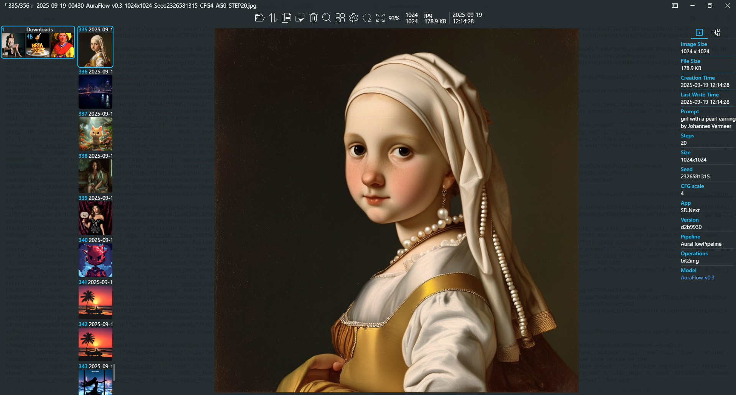Toggle the title bar layout icon
736x395 pixels.
click(675, 6)
